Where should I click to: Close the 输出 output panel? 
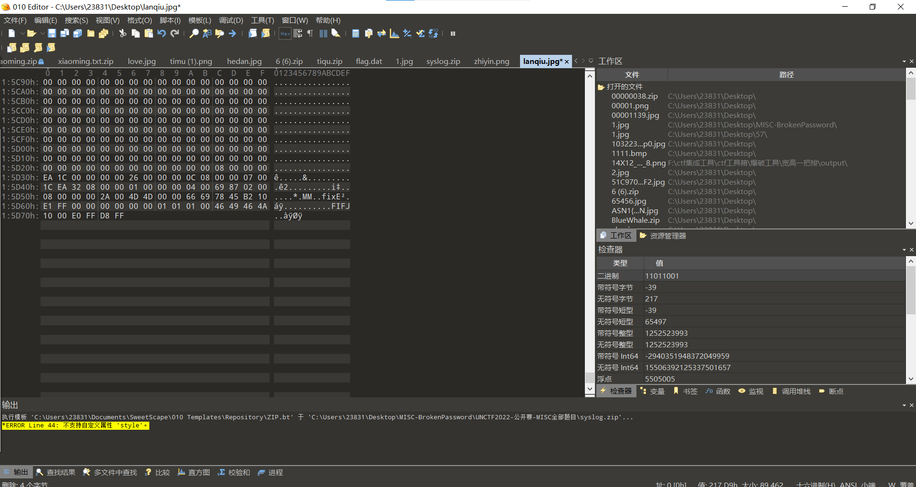(x=912, y=405)
